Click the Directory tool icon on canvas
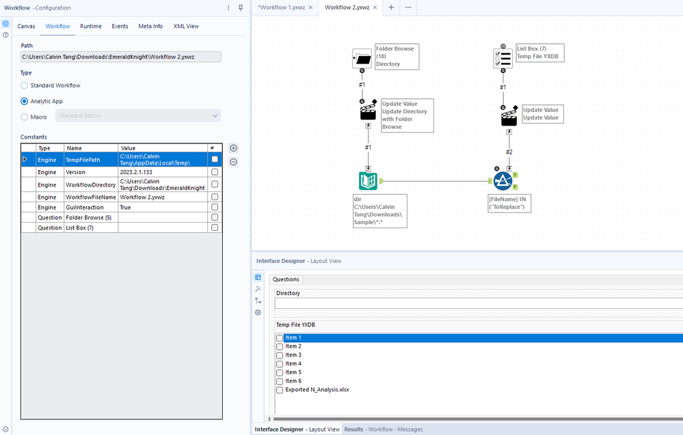 click(368, 181)
